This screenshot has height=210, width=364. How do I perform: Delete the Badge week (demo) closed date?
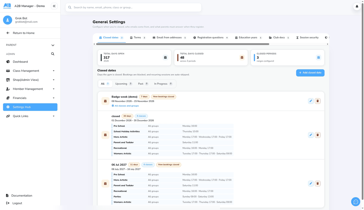318,101
